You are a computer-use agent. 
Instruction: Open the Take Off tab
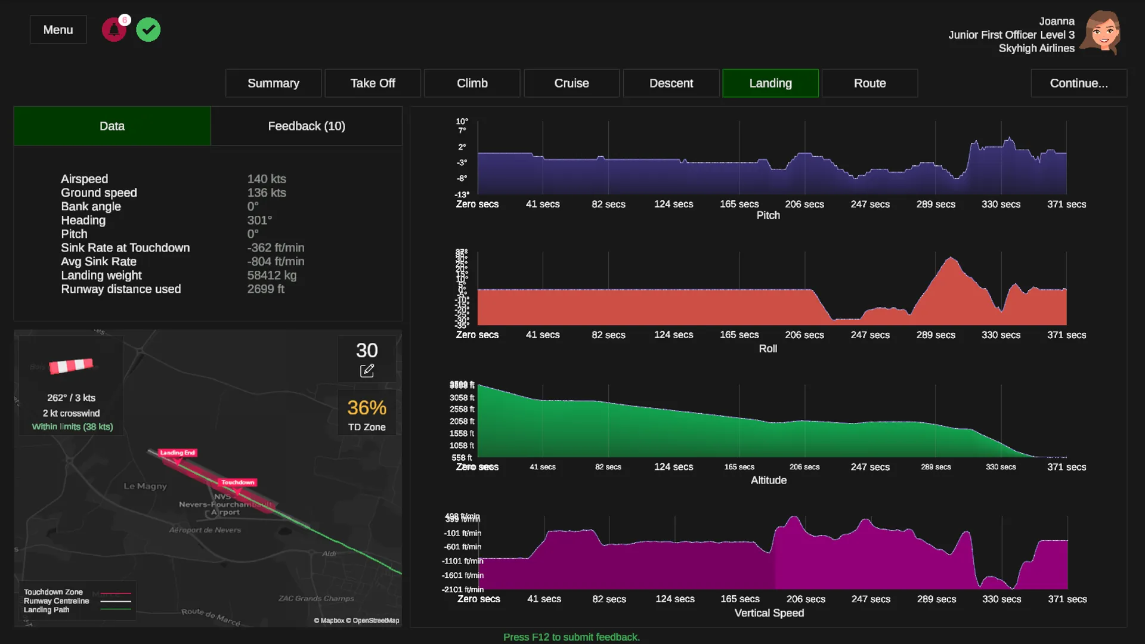pos(372,83)
